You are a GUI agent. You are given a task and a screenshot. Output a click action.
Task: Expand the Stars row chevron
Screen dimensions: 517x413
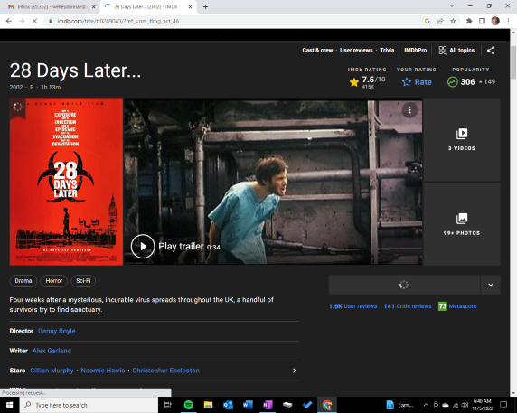tap(294, 371)
